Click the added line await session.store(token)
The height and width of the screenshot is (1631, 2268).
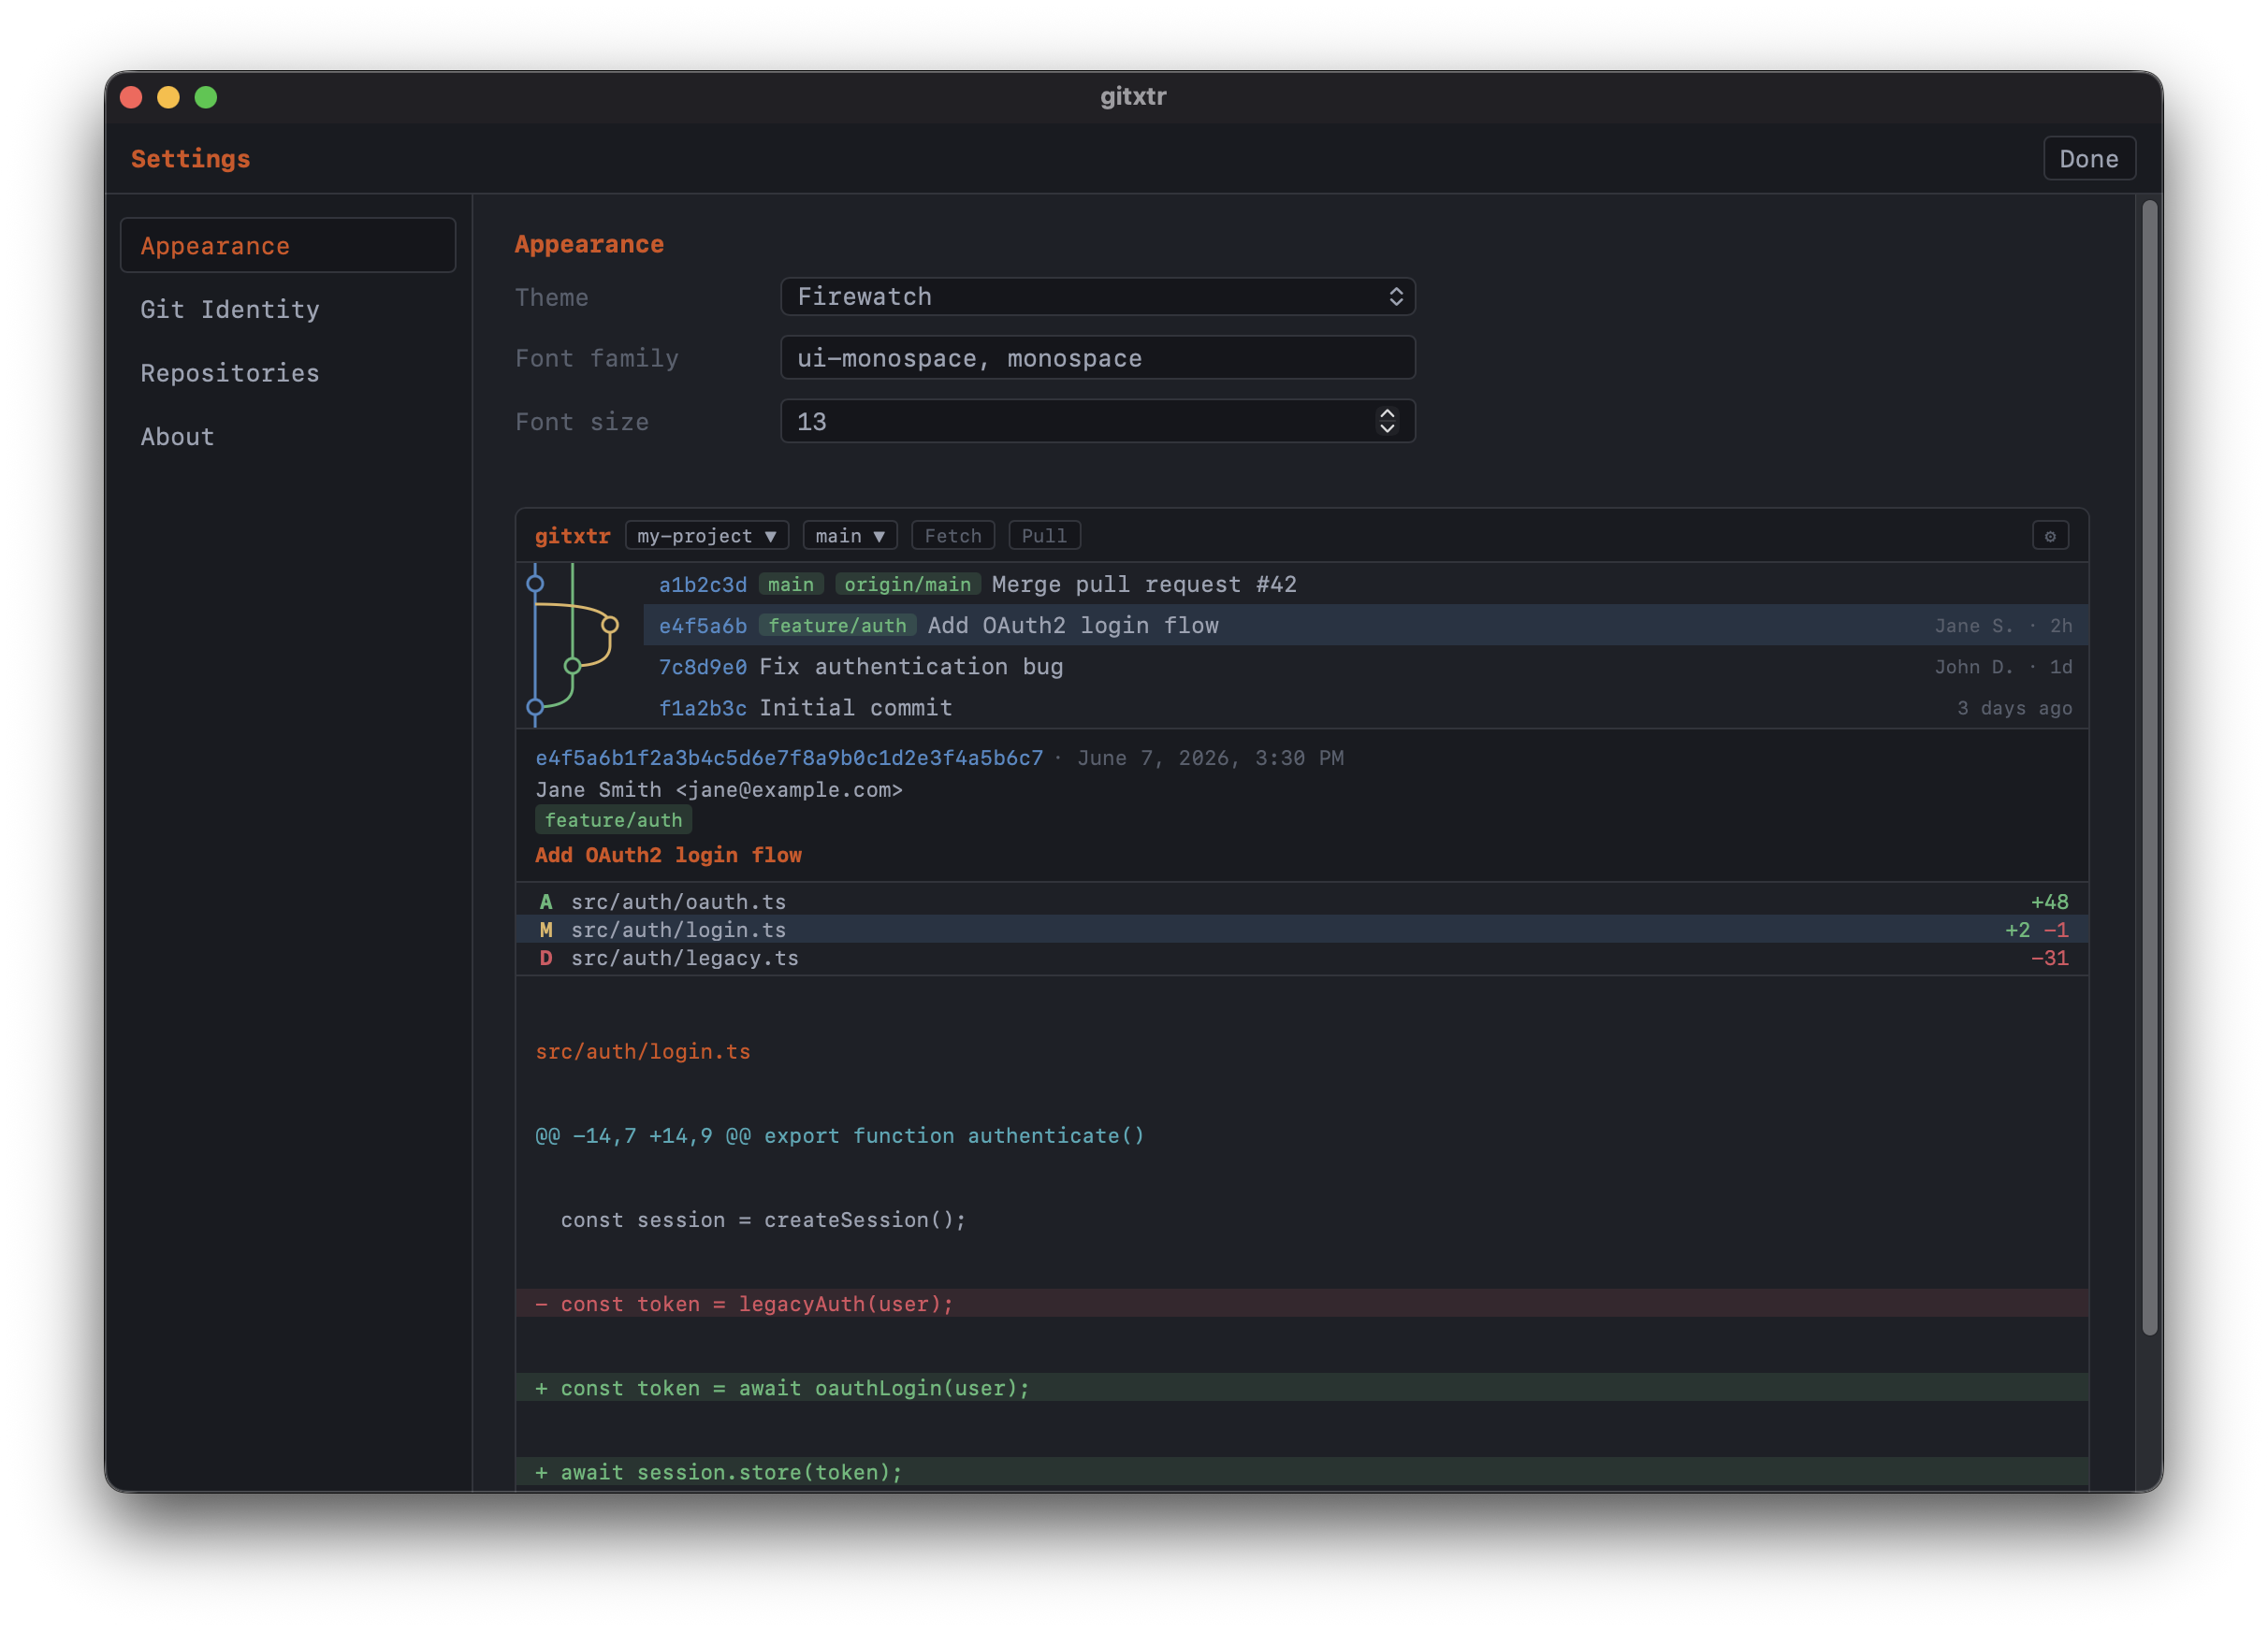(1302, 1471)
